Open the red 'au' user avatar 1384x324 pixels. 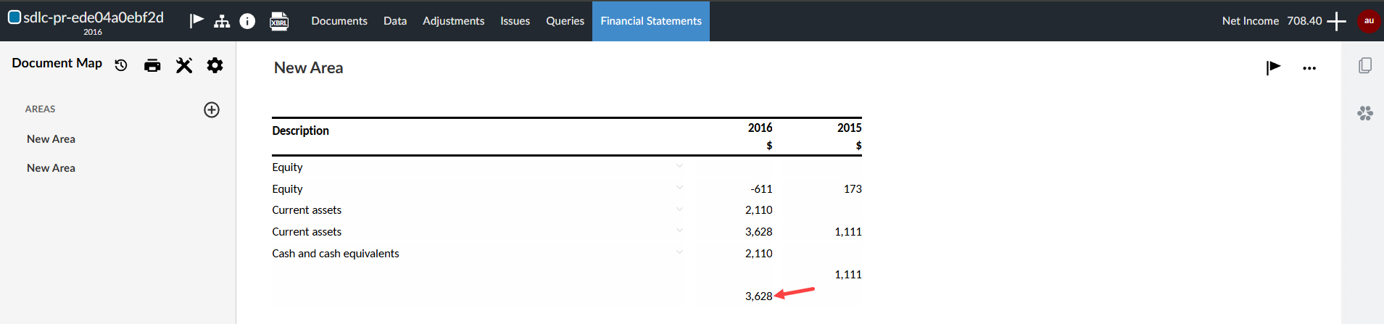click(1369, 21)
